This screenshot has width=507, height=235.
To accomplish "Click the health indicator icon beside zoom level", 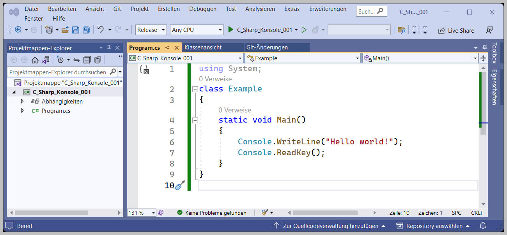I will coord(161,213).
